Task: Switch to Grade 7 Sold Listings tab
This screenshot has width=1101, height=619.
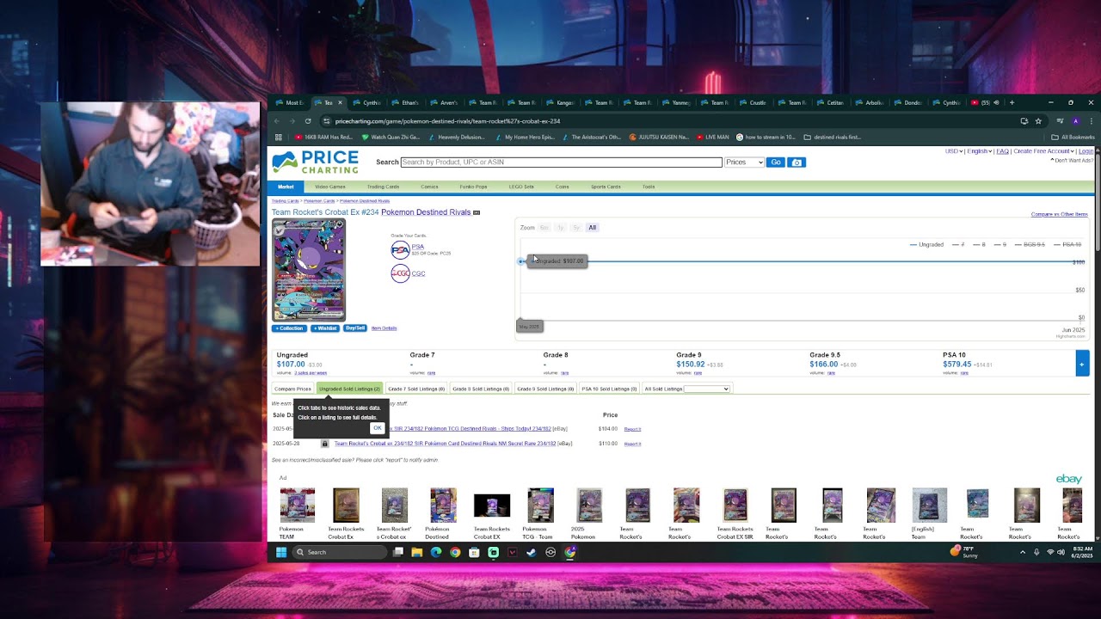Action: (x=416, y=389)
